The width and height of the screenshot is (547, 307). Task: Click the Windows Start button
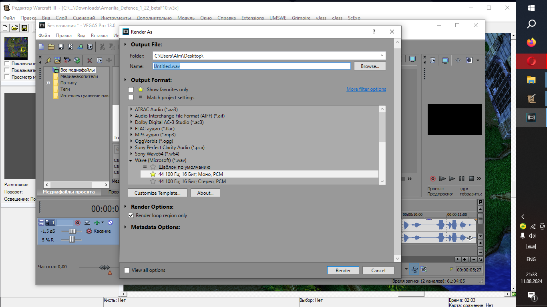[x=531, y=8]
